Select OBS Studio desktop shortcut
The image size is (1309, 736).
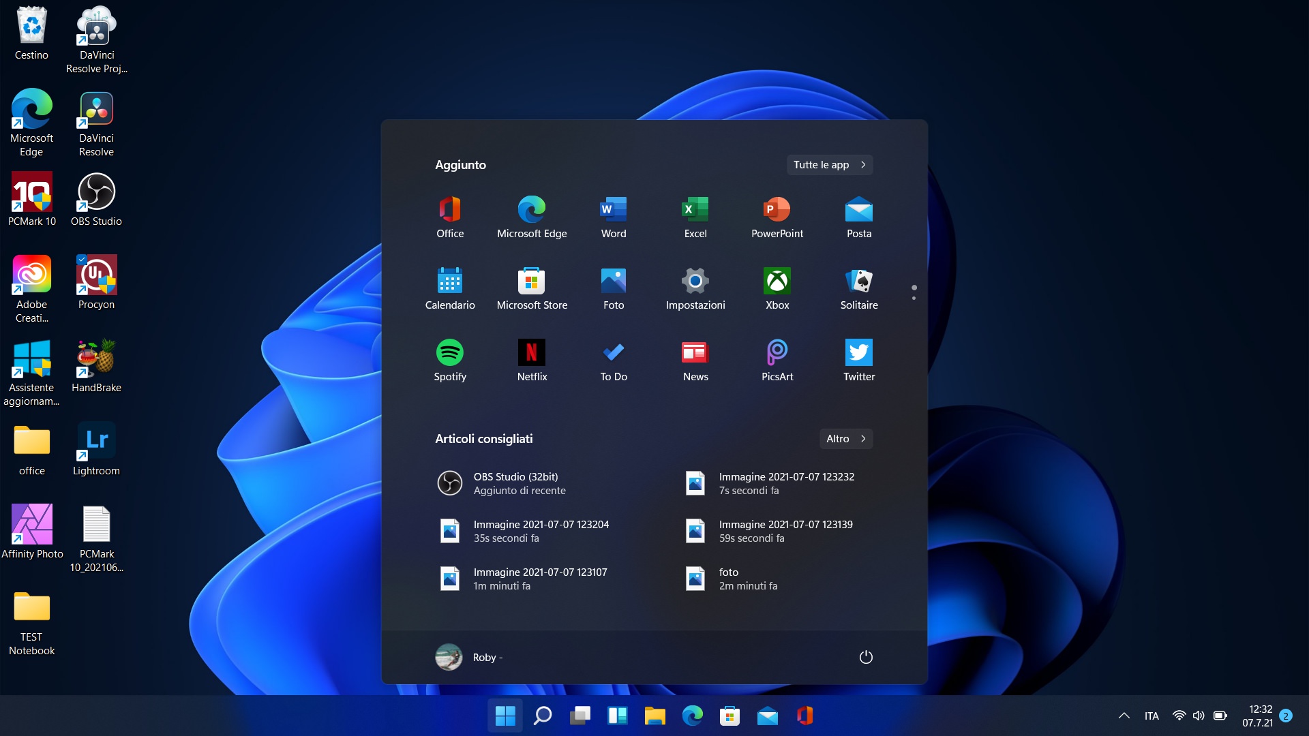point(96,200)
